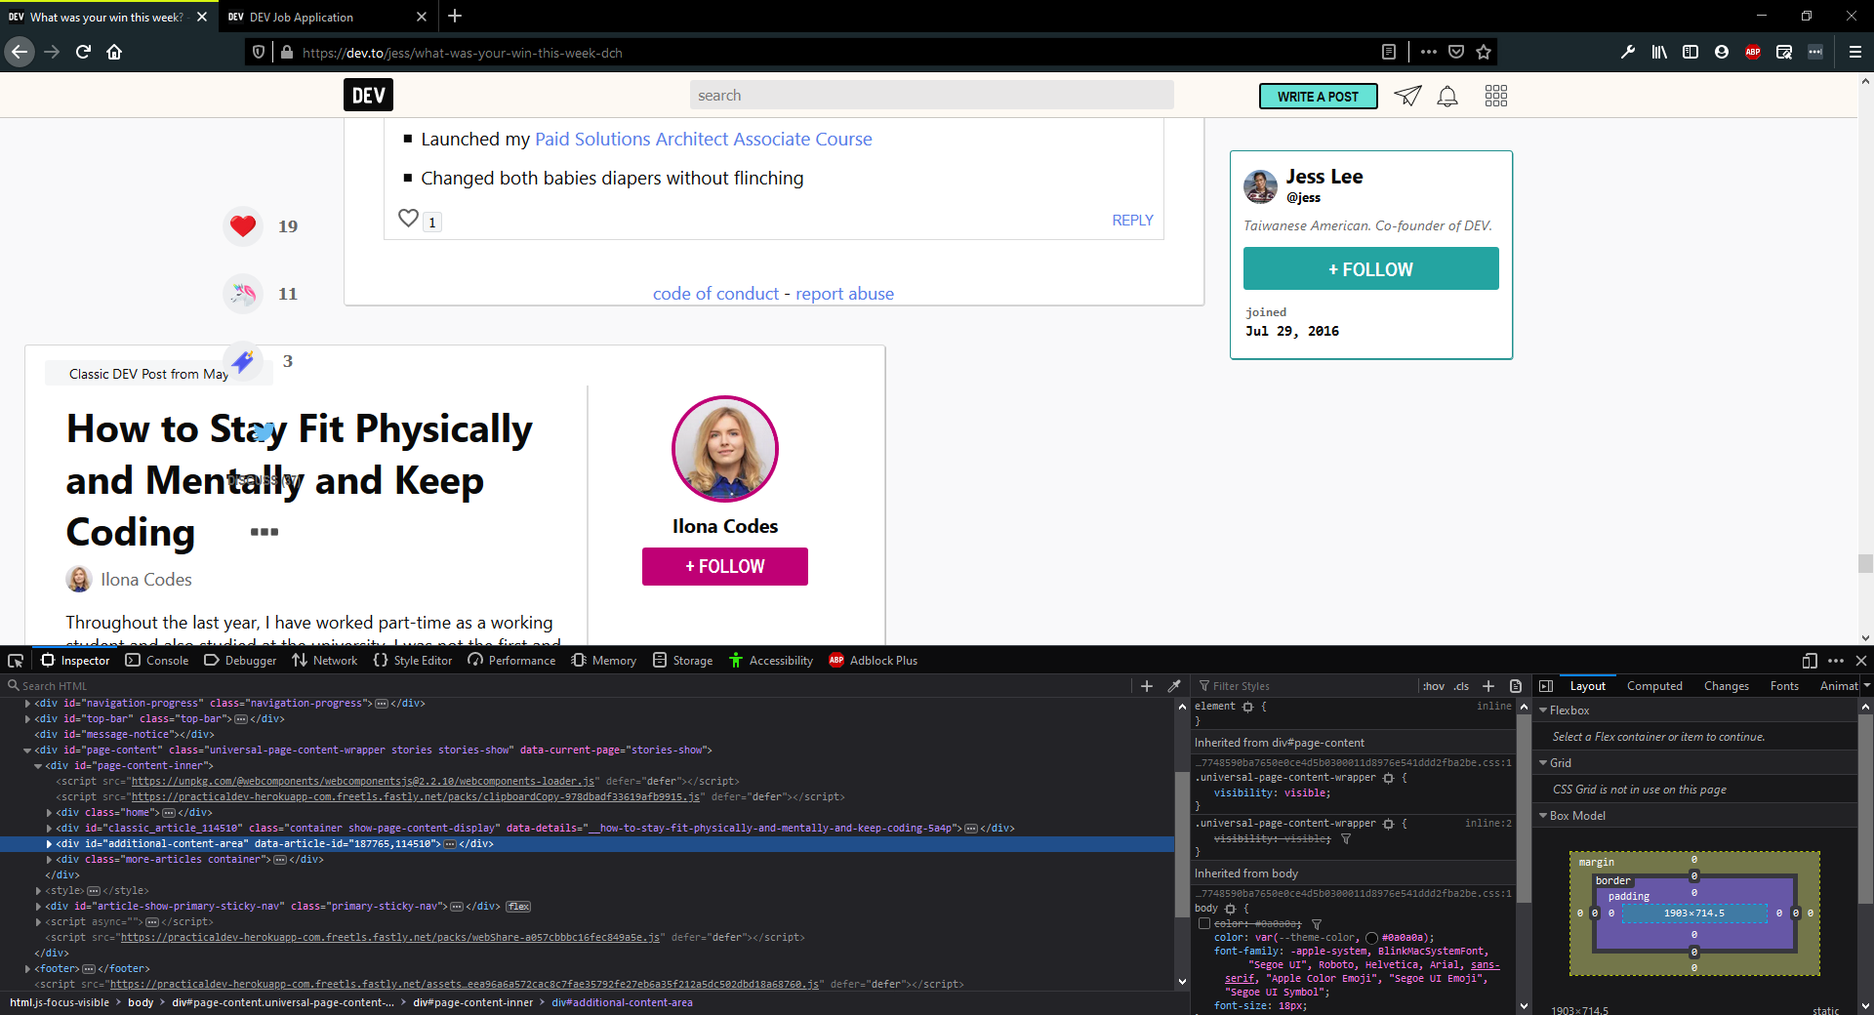Go to browser home page icon

(114, 52)
